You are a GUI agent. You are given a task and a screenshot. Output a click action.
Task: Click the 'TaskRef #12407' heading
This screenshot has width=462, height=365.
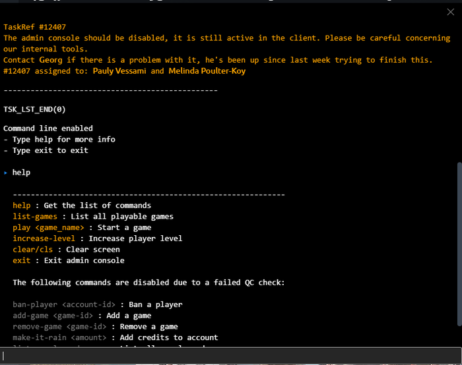point(34,27)
